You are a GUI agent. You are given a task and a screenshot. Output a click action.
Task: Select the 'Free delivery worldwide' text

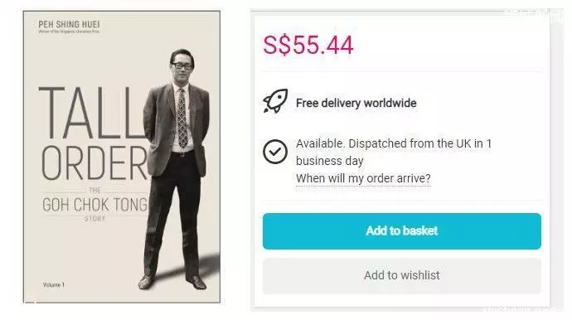tap(356, 104)
